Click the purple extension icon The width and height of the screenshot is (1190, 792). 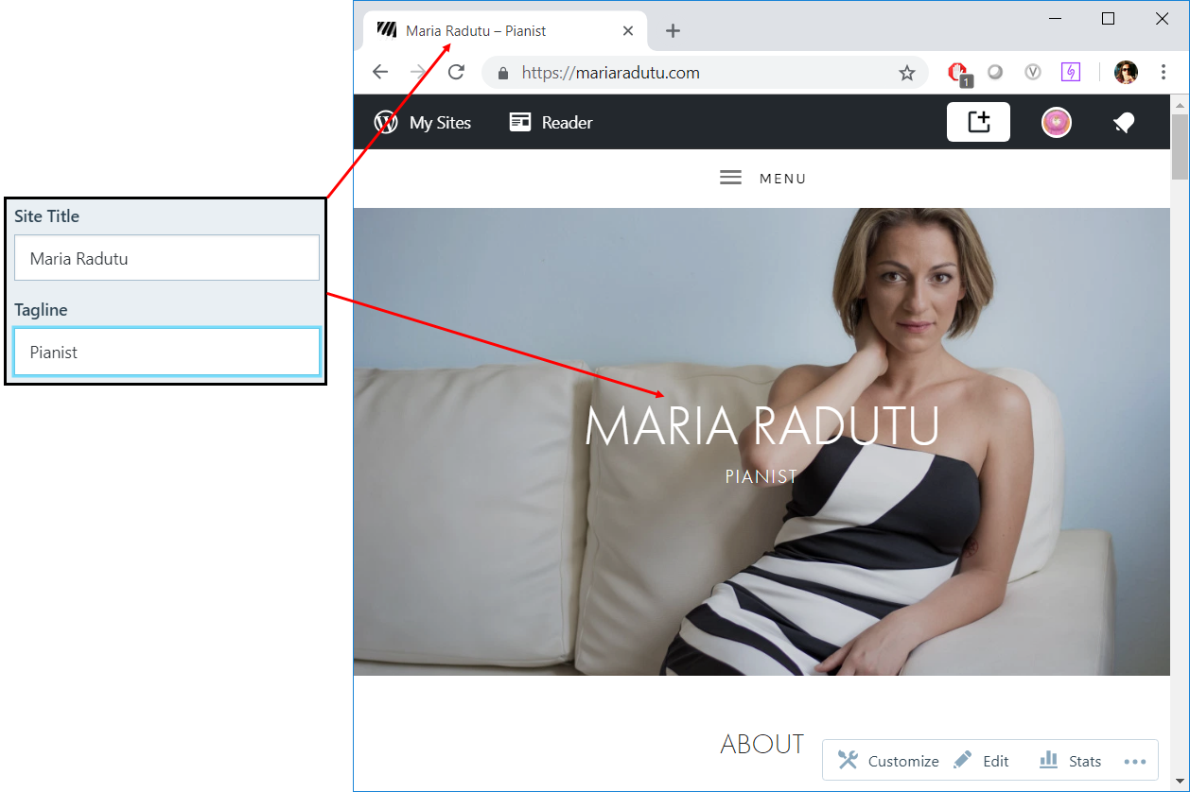1070,72
